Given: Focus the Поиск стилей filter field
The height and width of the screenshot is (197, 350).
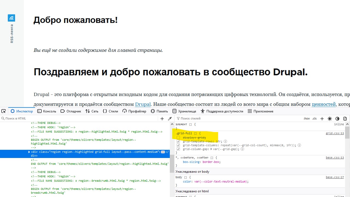Looking at the screenshot, I should (x=238, y=119).
